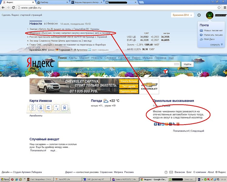Open Учет Аварийных Откл taskbar window

[x=40, y=179]
